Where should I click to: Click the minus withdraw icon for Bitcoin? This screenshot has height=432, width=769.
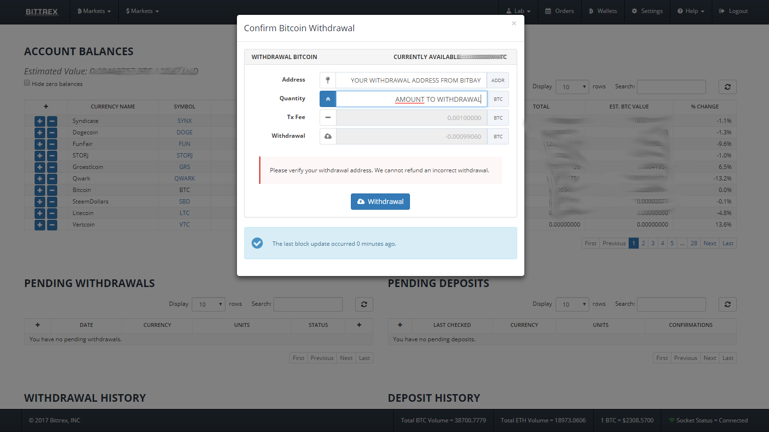click(52, 190)
